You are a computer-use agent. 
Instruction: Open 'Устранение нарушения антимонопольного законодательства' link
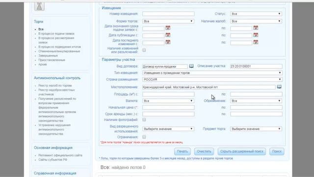tap(54, 129)
